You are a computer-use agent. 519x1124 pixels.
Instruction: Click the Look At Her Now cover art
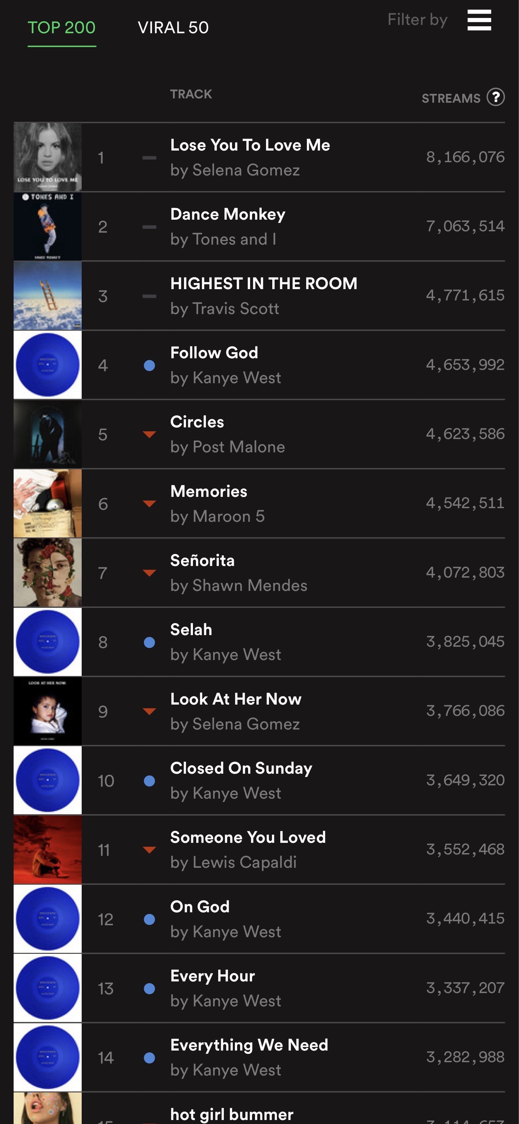pos(47,711)
